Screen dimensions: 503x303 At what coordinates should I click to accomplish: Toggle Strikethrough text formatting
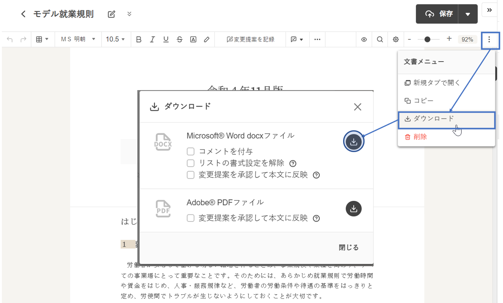pos(179,39)
